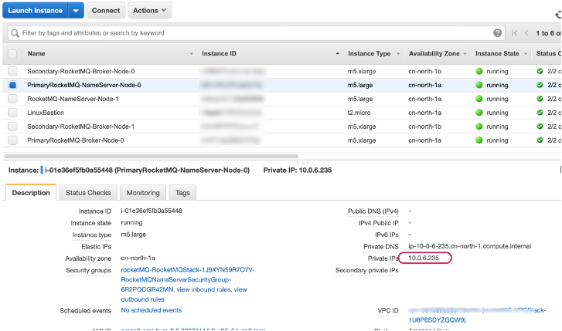Click the running state icon for PrimaryRocketMQ-Broker-Node-0
Screen dimensions: 562x331
point(479,140)
